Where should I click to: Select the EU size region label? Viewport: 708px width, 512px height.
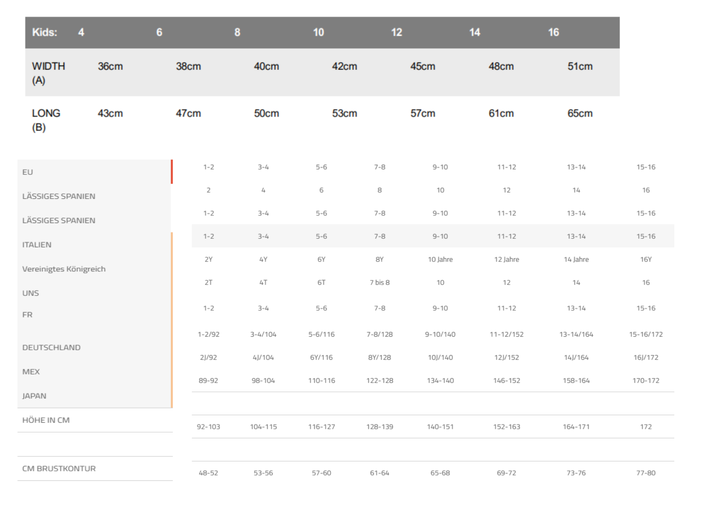pos(27,172)
